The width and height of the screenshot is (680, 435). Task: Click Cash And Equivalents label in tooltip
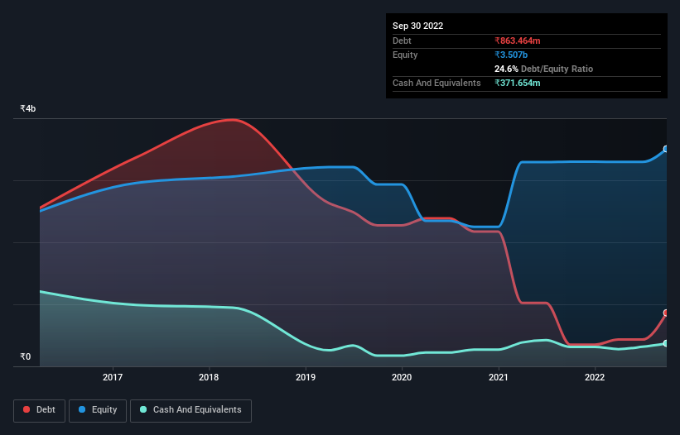click(436, 83)
